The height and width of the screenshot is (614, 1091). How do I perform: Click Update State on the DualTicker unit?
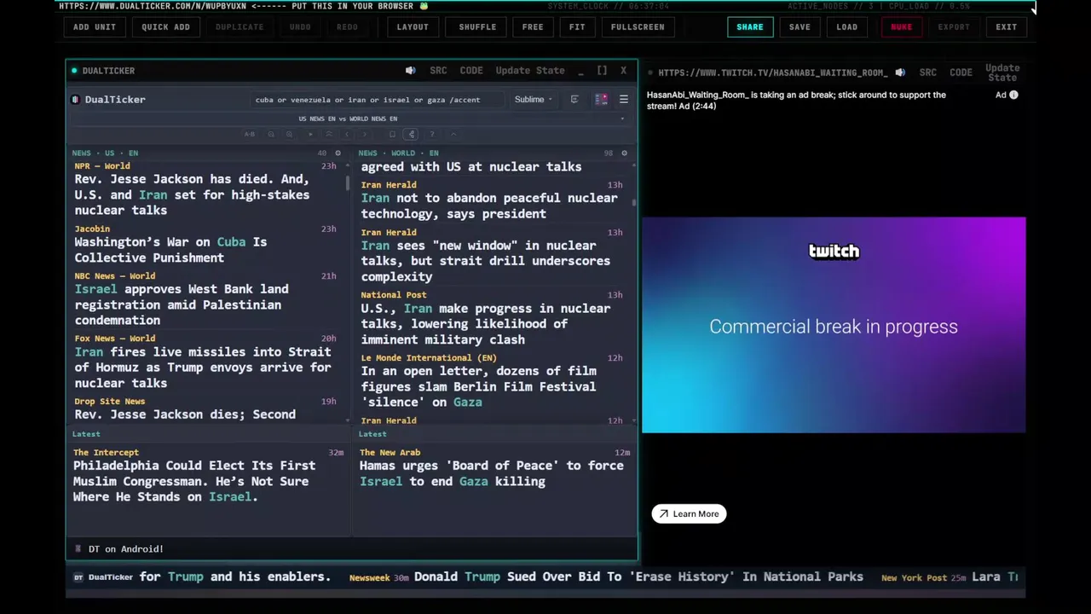(530, 71)
